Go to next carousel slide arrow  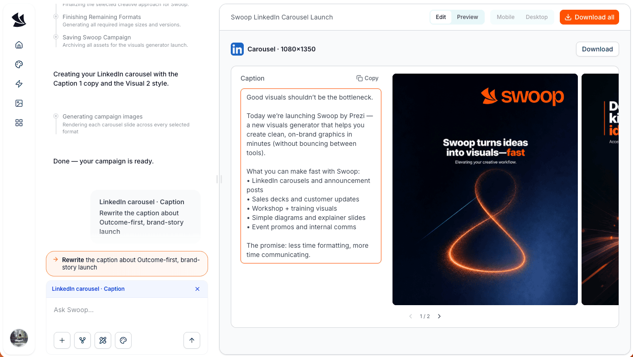(439, 316)
